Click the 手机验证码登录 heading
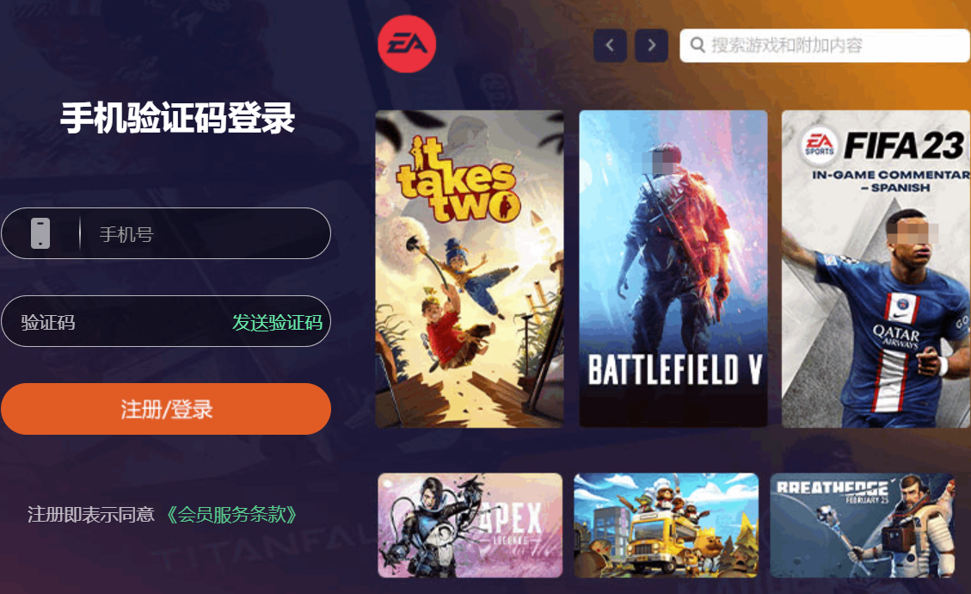Viewport: 971px width, 594px height. 177,118
